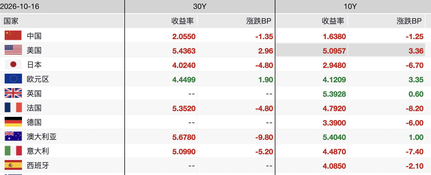Click France 30Y yield value 5.3520

click(x=184, y=109)
